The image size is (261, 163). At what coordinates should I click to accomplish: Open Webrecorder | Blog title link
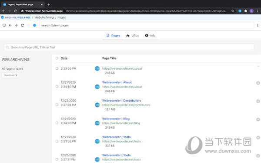116,119
